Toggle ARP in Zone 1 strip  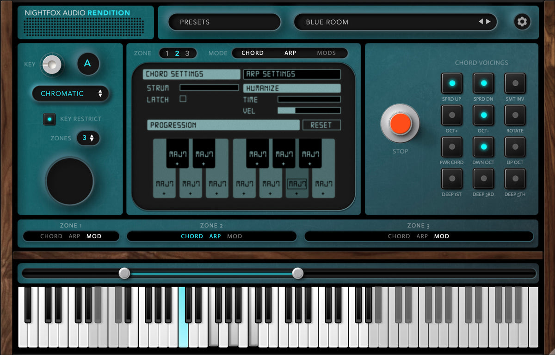point(74,236)
